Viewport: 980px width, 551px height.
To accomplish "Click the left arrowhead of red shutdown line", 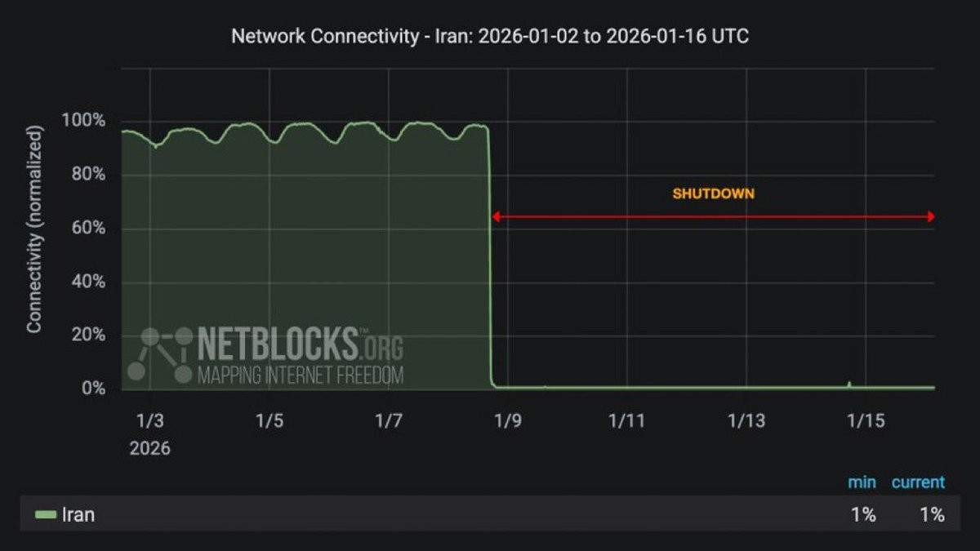I will tap(496, 217).
